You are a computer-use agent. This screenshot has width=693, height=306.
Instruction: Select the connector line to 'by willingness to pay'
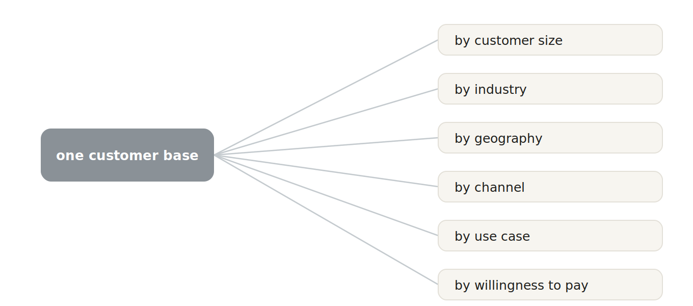[326, 220]
